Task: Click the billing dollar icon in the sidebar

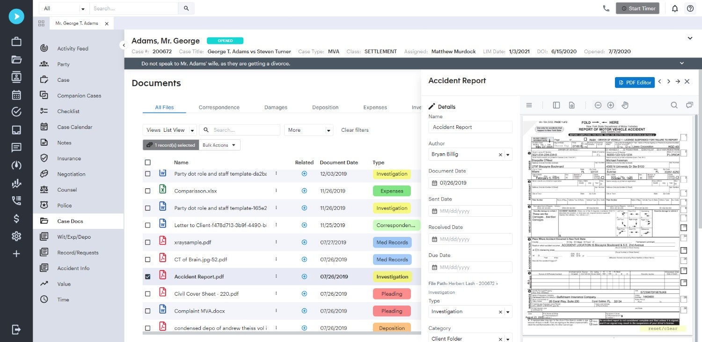Action: tap(16, 218)
